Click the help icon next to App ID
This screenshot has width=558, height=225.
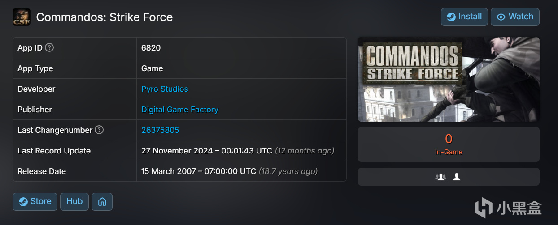click(49, 47)
